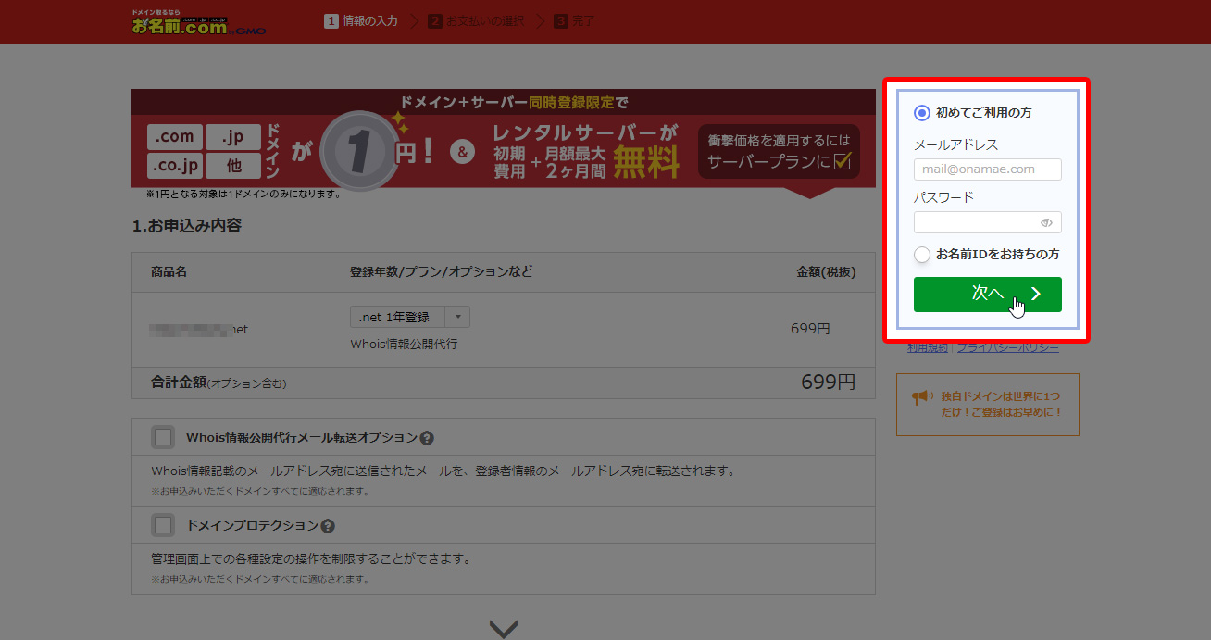Open the プライバシーポリシー link
Viewport: 1211px width, 640px height.
tap(1007, 347)
